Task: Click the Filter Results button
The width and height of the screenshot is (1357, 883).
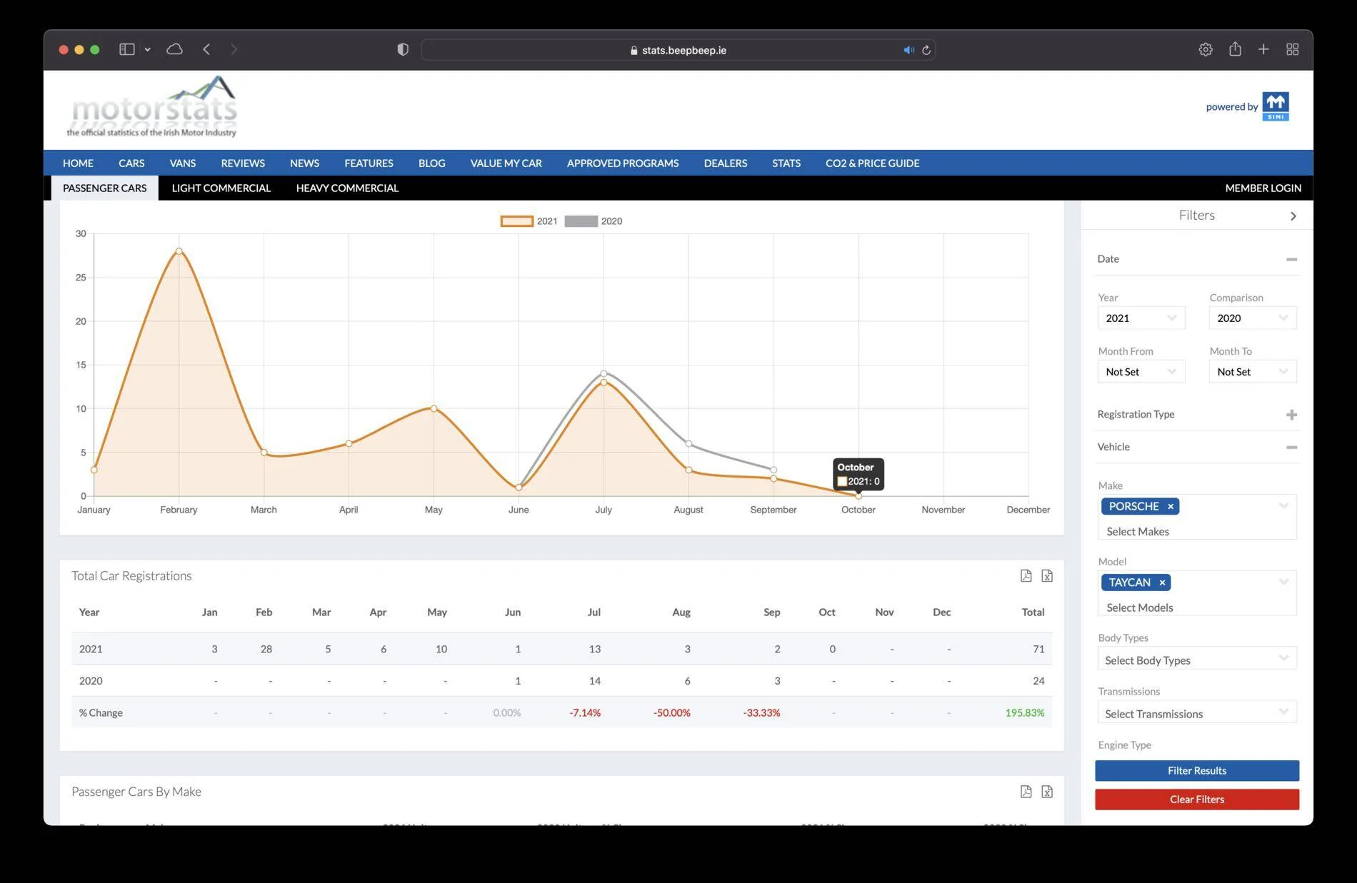Action: coord(1196,770)
